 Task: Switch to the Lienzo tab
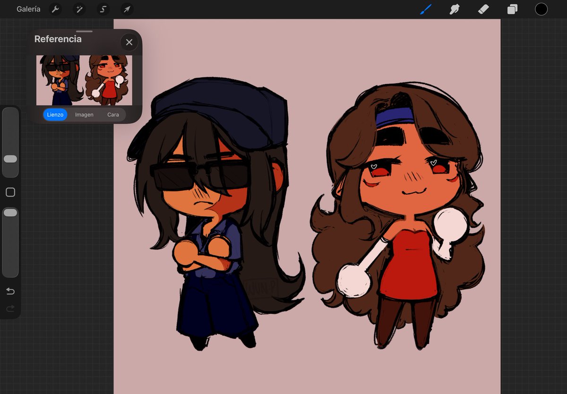pos(55,115)
